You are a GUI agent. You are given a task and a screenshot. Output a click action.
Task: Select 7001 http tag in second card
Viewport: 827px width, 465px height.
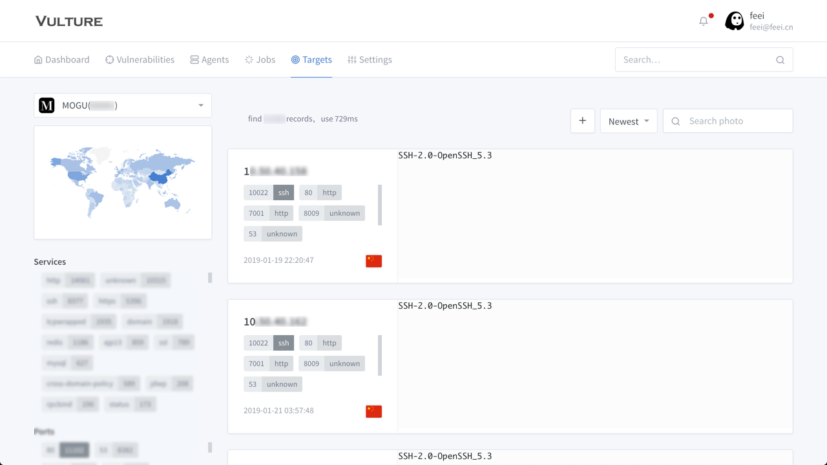coord(268,364)
